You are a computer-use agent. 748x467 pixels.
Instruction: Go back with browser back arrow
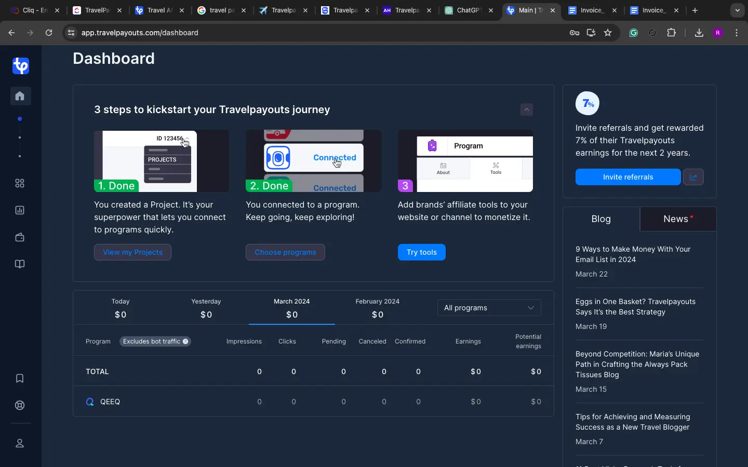11,33
